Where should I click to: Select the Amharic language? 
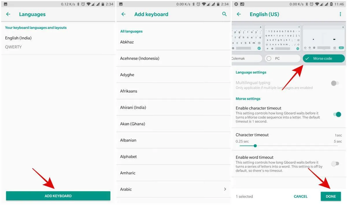click(x=173, y=173)
